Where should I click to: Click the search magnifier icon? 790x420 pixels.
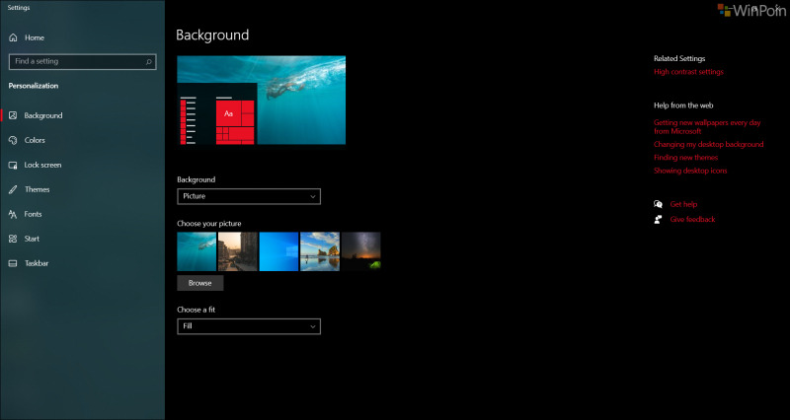tap(149, 62)
